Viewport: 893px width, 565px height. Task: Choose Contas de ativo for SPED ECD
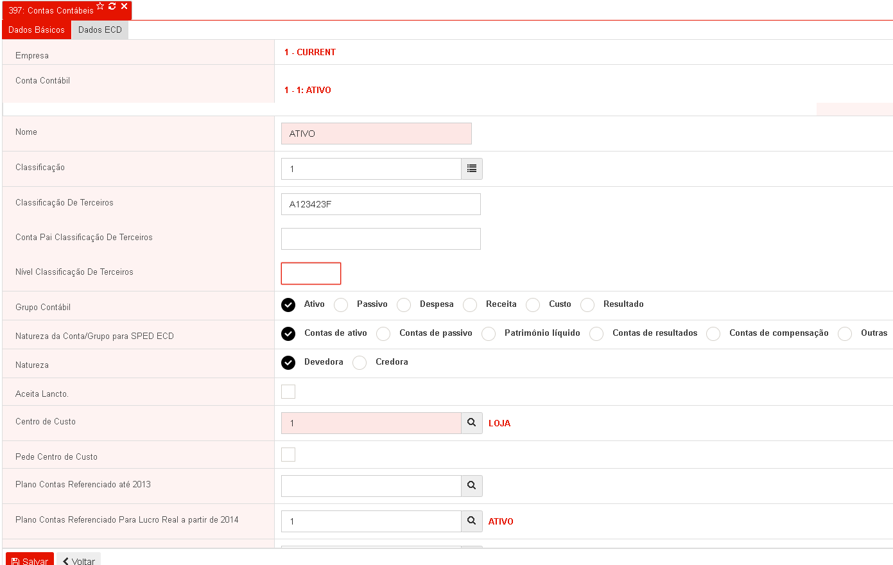click(x=288, y=333)
